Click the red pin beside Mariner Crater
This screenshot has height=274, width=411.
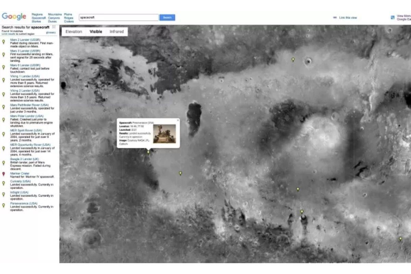[x=3, y=174]
